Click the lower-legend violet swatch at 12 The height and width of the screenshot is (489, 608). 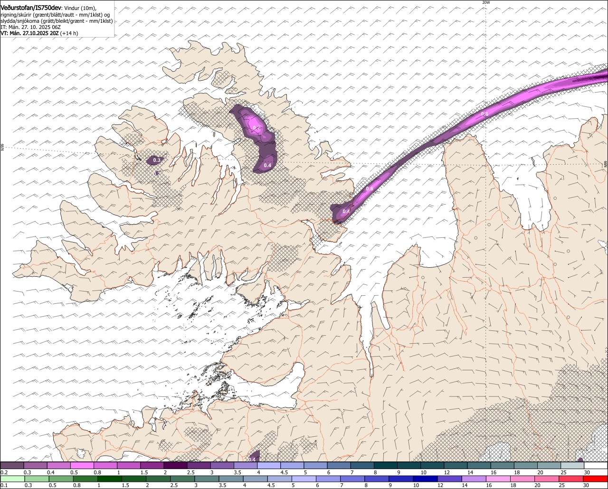(x=450, y=479)
